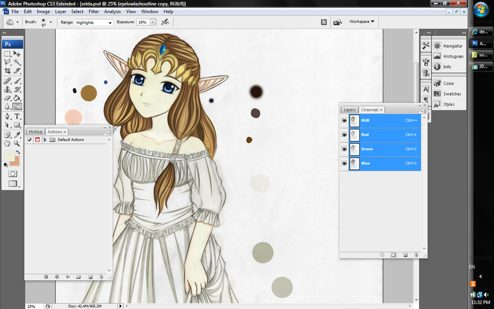Select the Clone Stamp tool
The height and width of the screenshot is (309, 494).
click(8, 89)
